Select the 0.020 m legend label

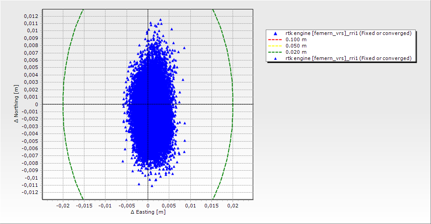pos(296,52)
